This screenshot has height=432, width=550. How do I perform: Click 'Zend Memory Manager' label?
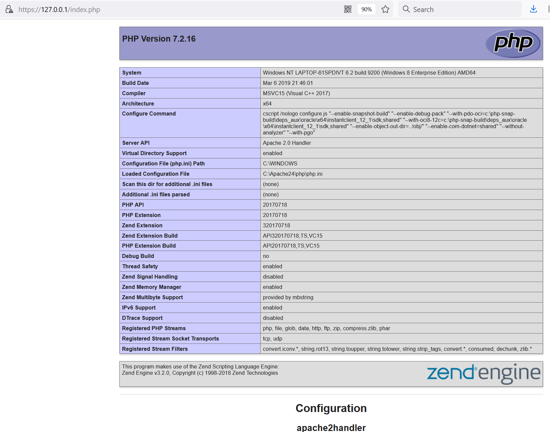pos(152,287)
